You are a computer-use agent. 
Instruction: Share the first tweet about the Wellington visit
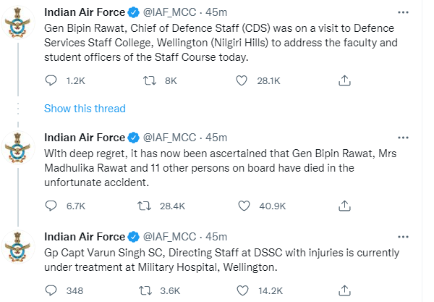coord(344,80)
